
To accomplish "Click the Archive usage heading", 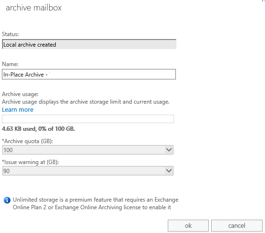I will [x=20, y=94].
